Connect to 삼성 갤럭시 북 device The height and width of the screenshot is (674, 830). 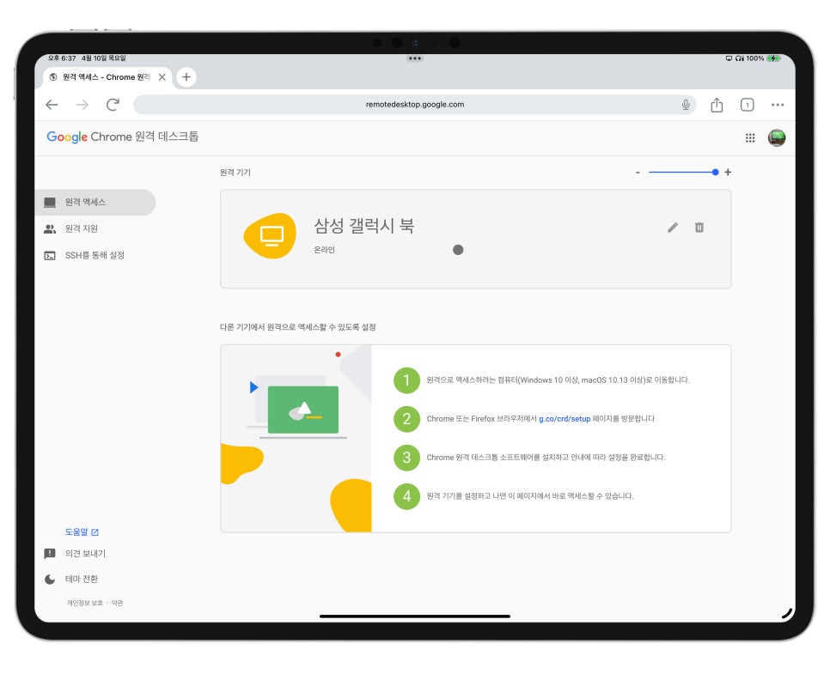[475, 240]
